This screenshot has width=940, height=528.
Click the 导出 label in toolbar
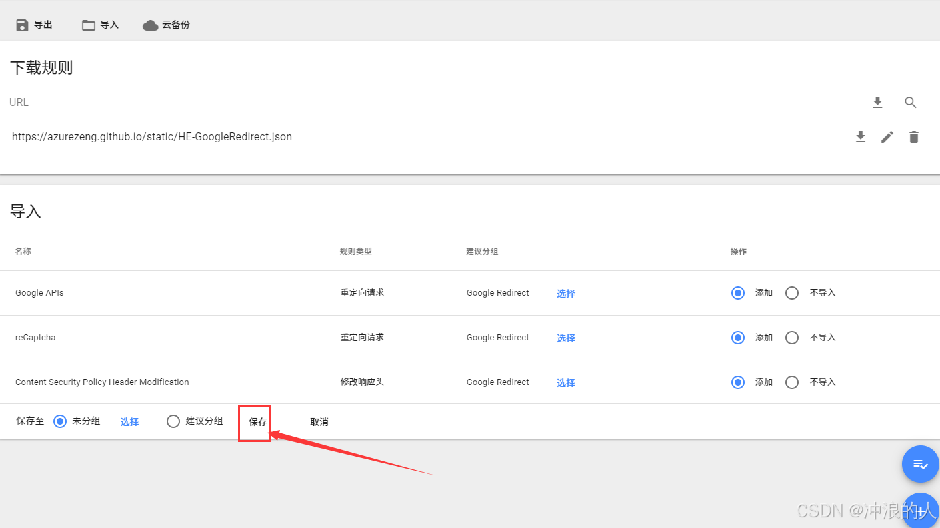[43, 25]
